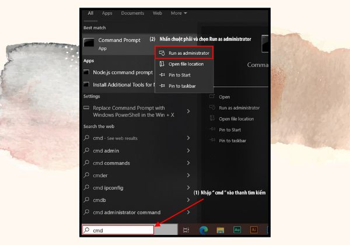Expand arrow beside cmd administrator command
This screenshot has width=350, height=245.
coord(188,212)
